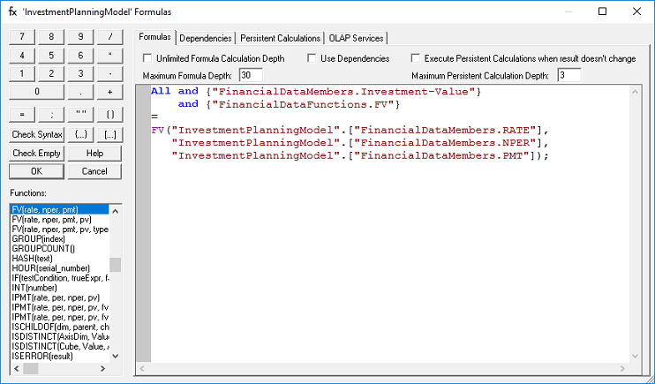This screenshot has width=655, height=384.
Task: Select GROUPCOUNT() function
Action: [60, 249]
